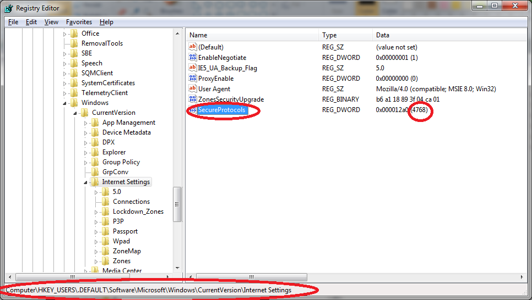The width and height of the screenshot is (532, 300).
Task: Select the CurrentVersion folder icon
Action: [x=84, y=113]
